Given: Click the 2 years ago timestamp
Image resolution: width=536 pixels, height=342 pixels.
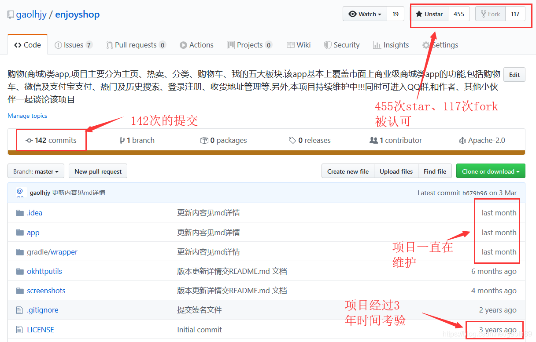Looking at the screenshot, I should point(498,310).
